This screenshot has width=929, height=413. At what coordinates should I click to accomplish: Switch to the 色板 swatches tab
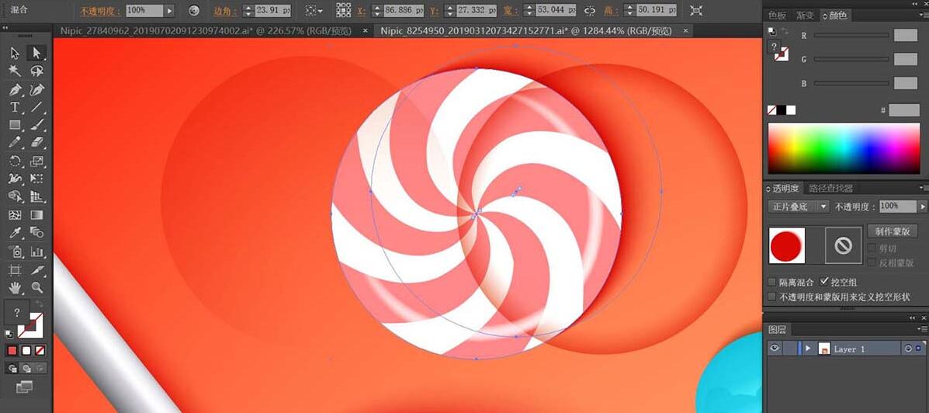click(777, 16)
